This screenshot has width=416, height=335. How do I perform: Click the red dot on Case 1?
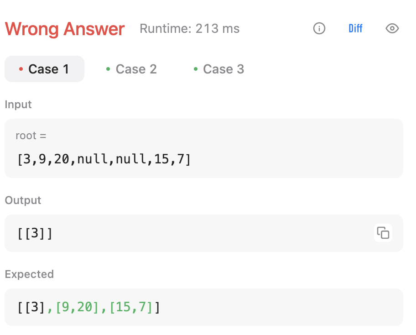21,69
